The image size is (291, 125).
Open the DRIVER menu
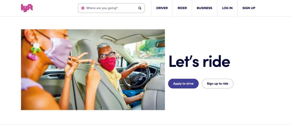coord(162,8)
